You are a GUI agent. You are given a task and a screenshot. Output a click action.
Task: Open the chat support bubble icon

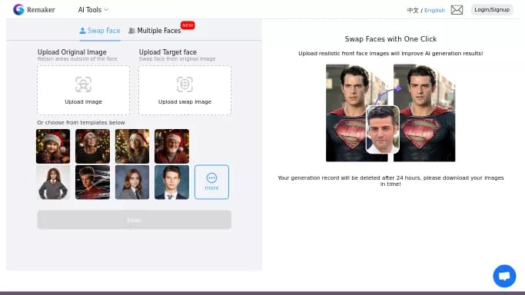click(x=504, y=276)
